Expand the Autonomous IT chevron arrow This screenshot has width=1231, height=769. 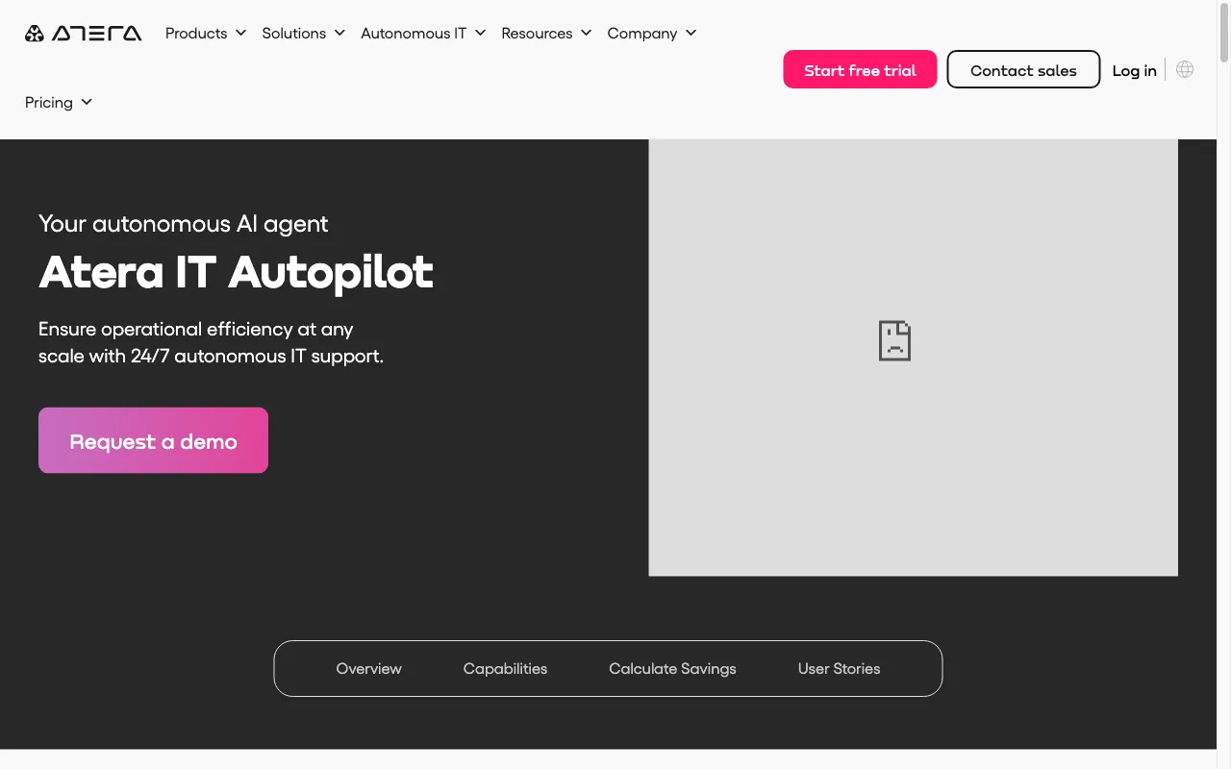point(480,33)
